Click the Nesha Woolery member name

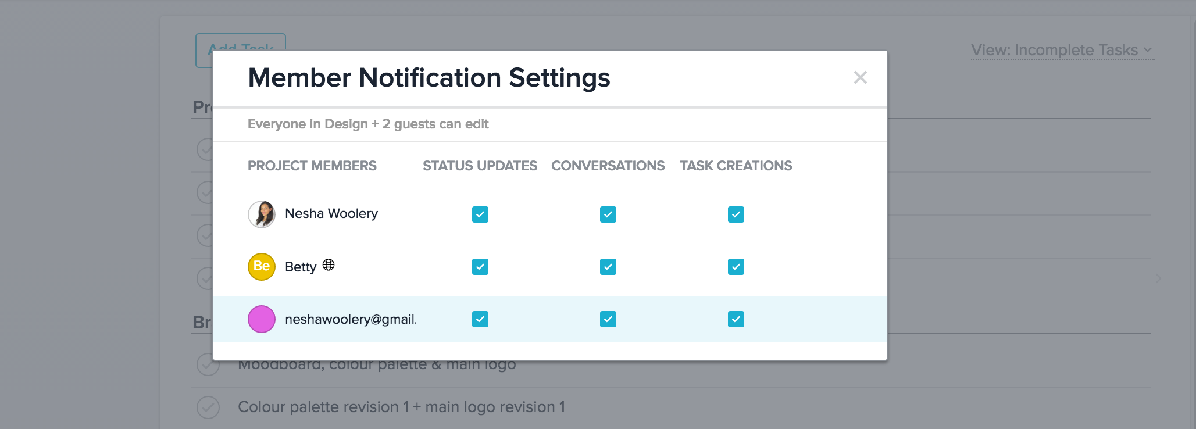[331, 213]
